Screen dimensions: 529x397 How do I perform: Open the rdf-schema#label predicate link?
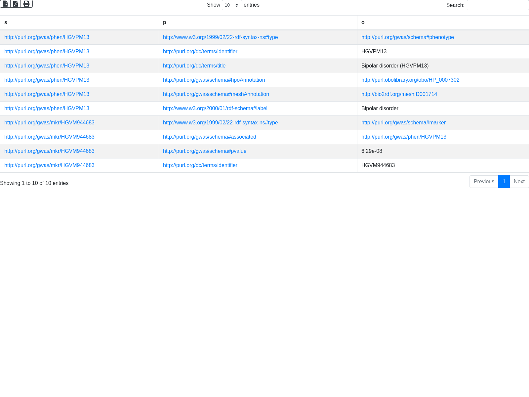(215, 109)
